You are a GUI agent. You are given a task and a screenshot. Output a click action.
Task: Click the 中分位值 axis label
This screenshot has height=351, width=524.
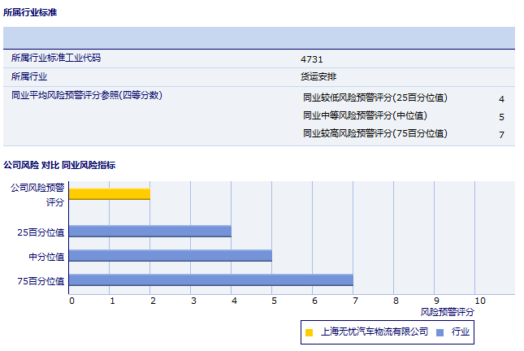(x=46, y=257)
